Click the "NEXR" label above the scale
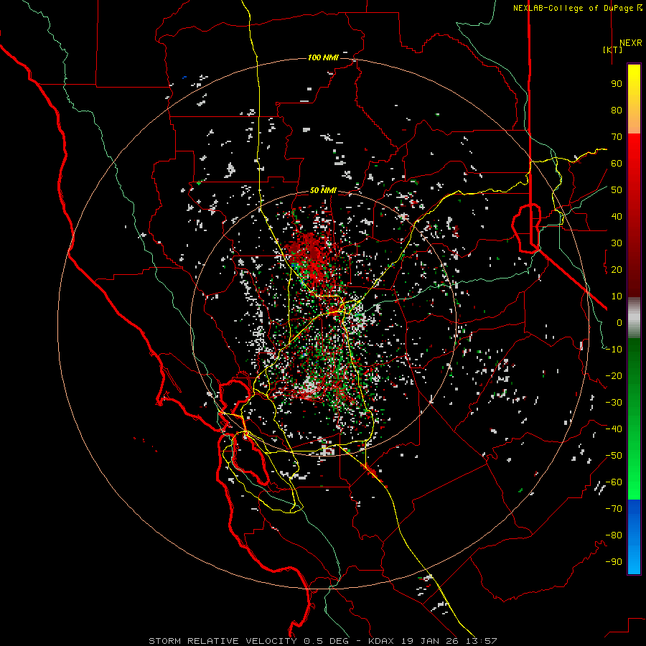Screen dimensions: 646x646 [630, 43]
